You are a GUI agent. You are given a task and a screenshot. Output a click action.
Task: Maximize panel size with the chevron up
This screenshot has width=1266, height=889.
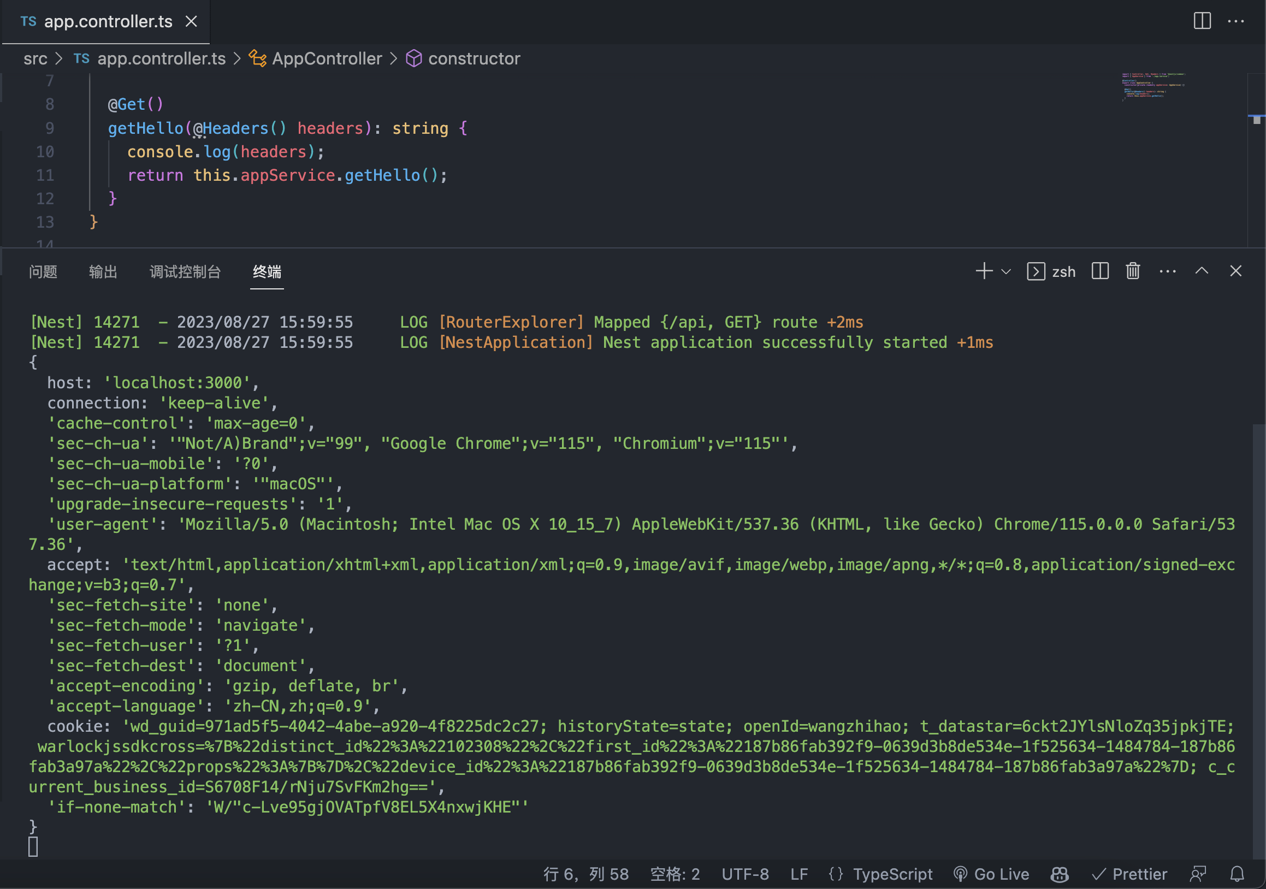(x=1202, y=271)
